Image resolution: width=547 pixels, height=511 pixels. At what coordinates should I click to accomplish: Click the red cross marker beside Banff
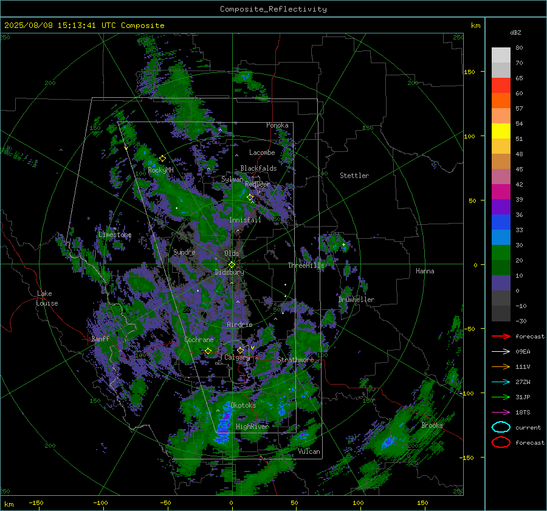(87, 339)
